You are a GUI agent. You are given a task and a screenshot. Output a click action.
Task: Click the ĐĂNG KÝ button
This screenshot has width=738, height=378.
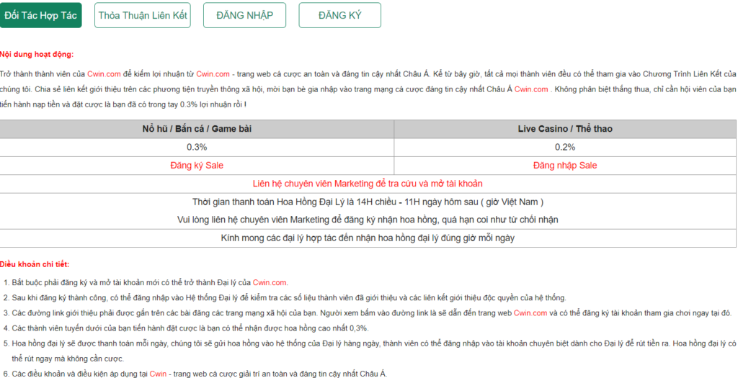(x=340, y=15)
